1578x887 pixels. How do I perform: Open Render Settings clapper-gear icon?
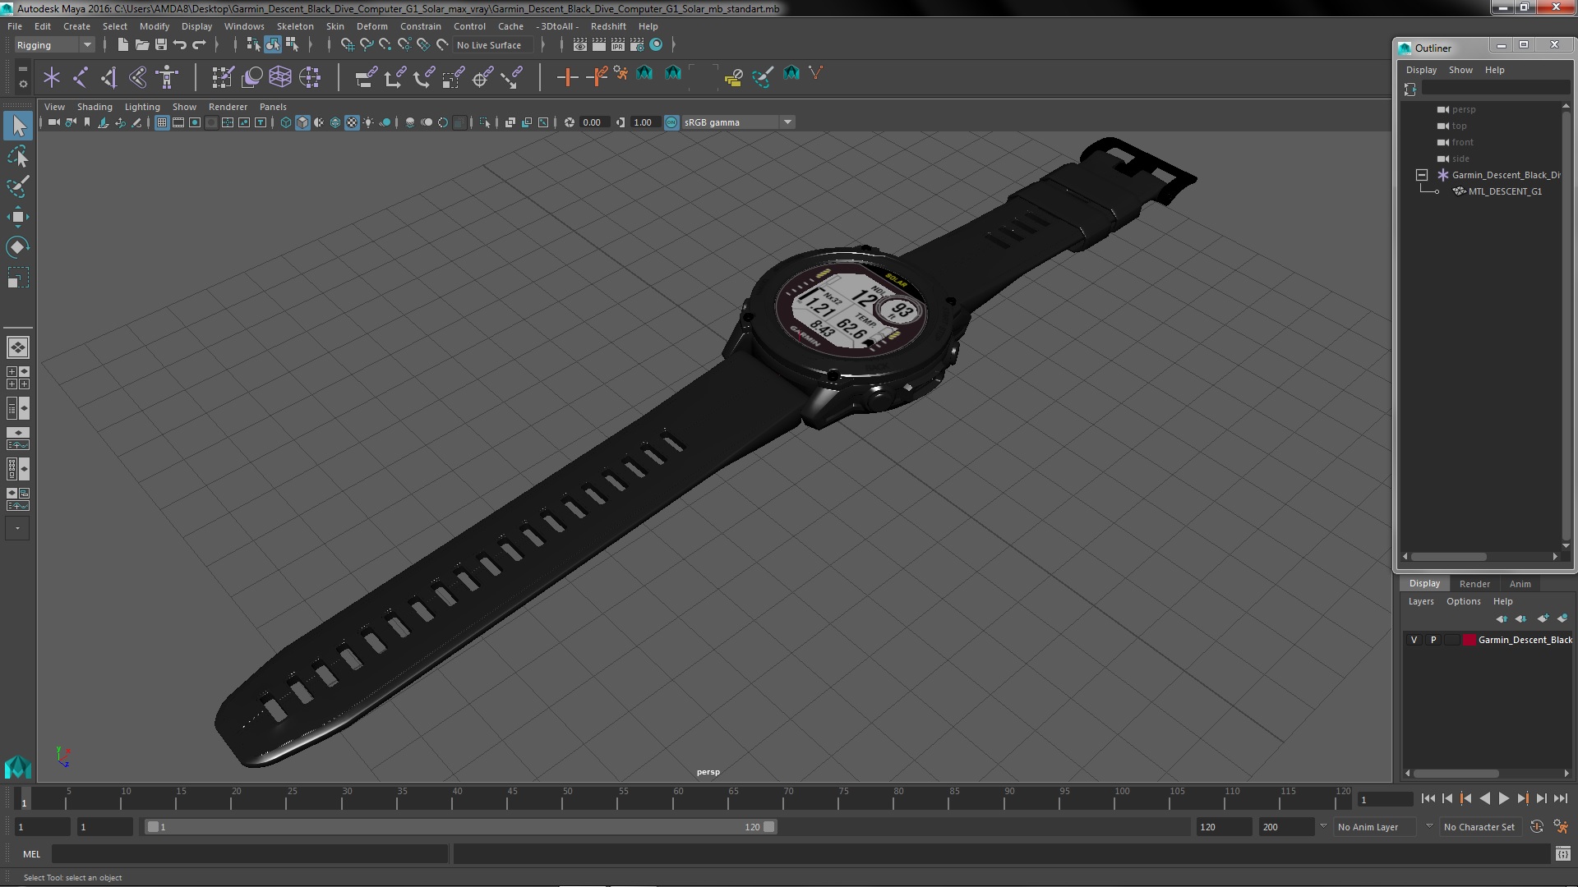[x=637, y=45]
